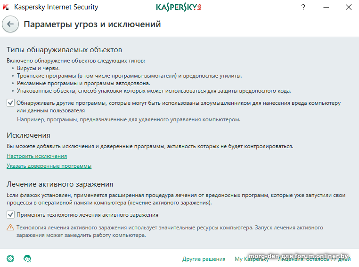The width and height of the screenshot is (359, 267).
Task: Click the 'Исключения' section title
Action: tap(28, 135)
